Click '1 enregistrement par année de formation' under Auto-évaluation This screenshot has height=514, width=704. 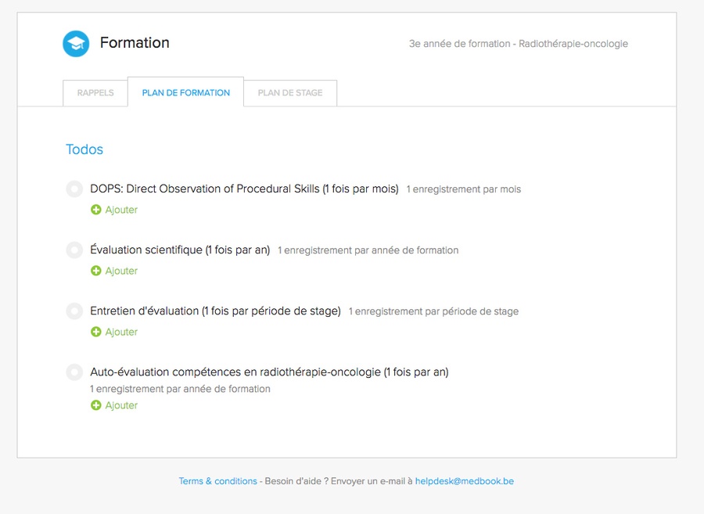point(180,389)
